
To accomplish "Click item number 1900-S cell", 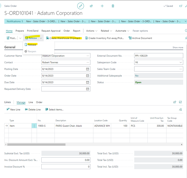I will [x=46, y=126].
